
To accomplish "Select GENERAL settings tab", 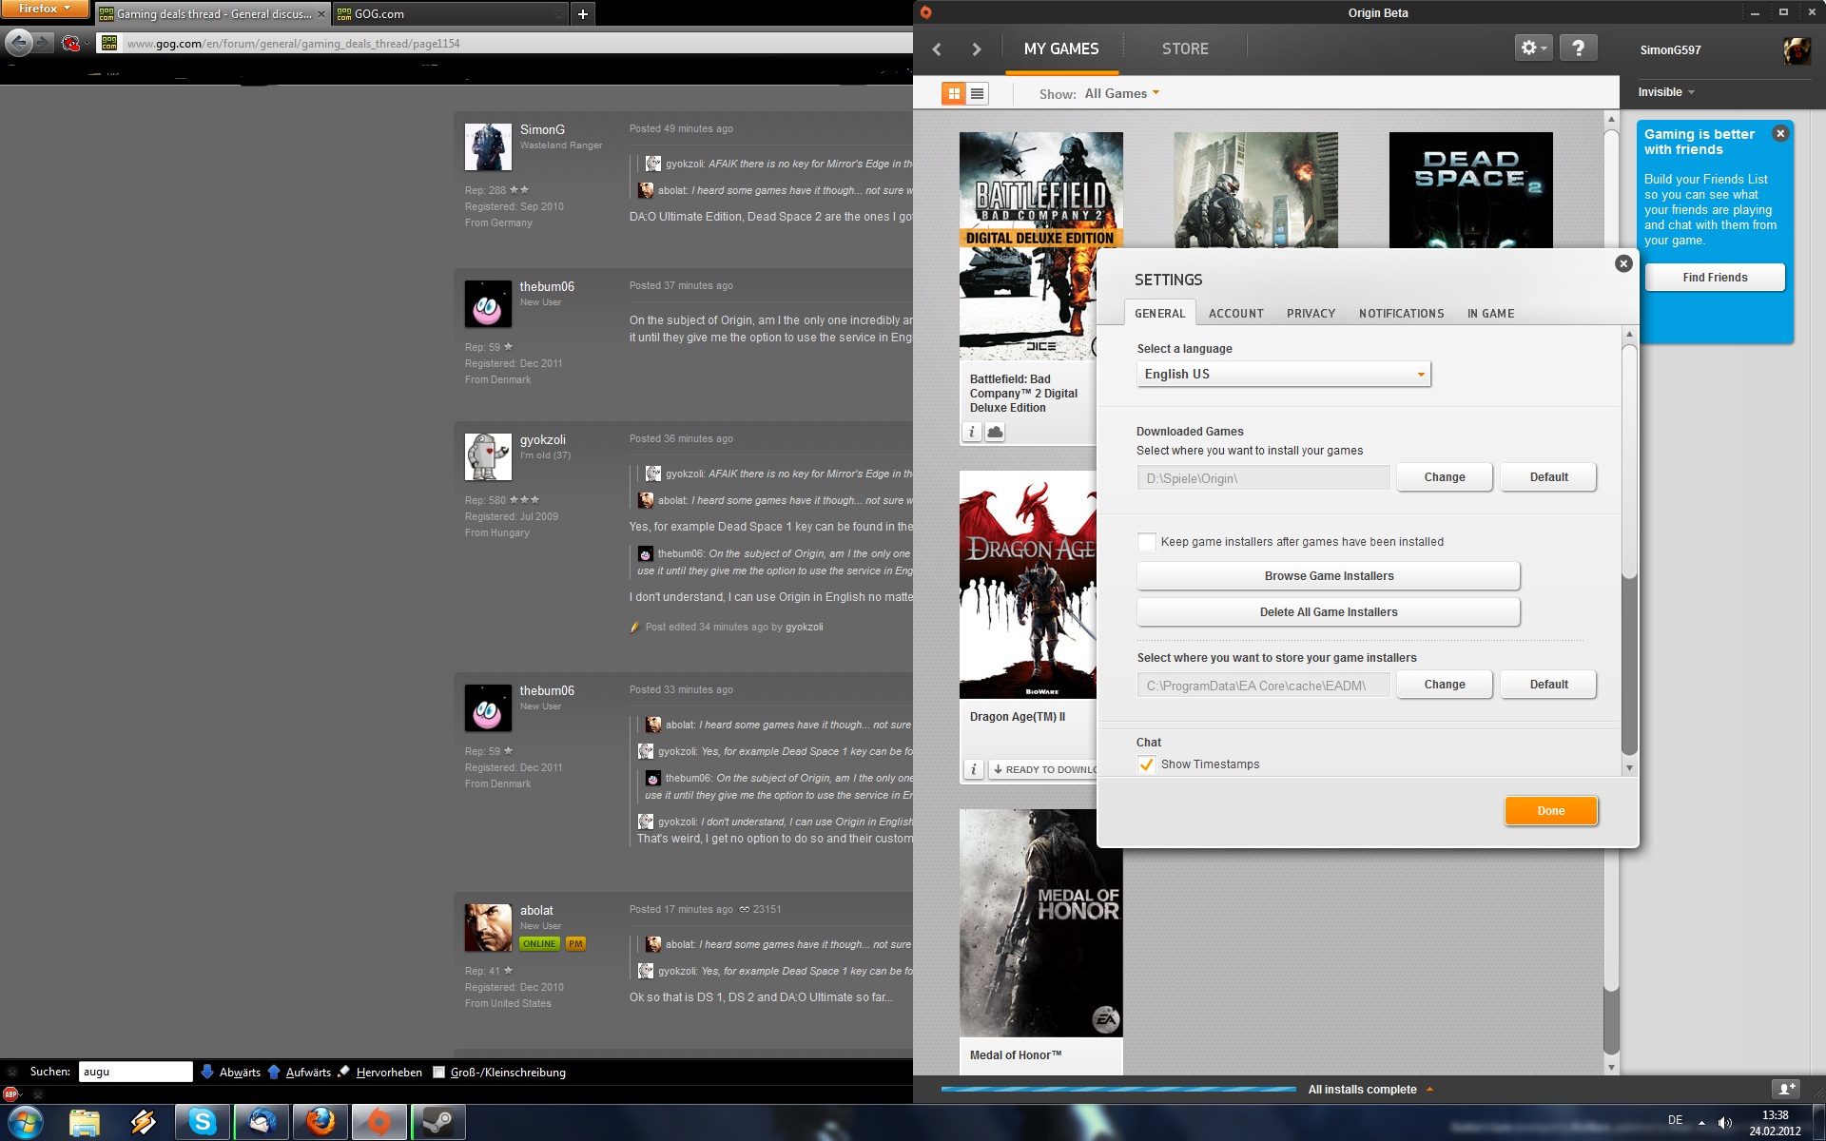I will click(x=1159, y=313).
